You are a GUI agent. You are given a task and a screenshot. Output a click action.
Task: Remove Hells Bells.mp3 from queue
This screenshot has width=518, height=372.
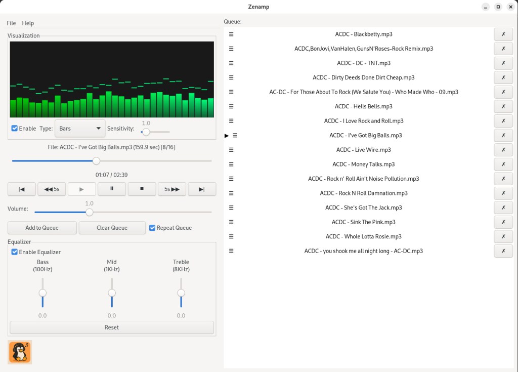[x=503, y=106]
